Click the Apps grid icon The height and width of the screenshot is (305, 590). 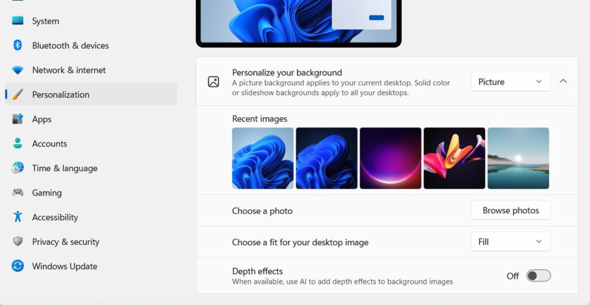click(18, 119)
